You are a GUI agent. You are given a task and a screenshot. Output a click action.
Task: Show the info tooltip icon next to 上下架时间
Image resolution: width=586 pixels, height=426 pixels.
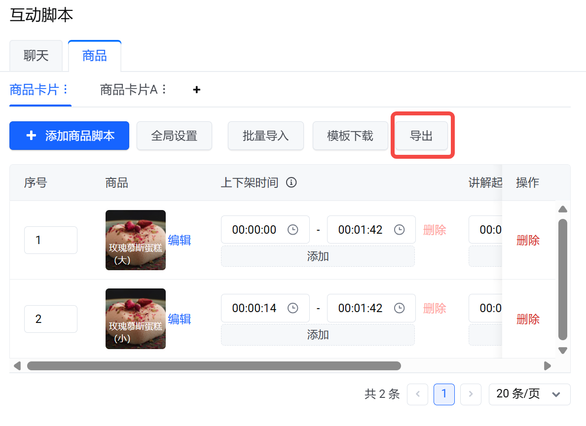[291, 182]
